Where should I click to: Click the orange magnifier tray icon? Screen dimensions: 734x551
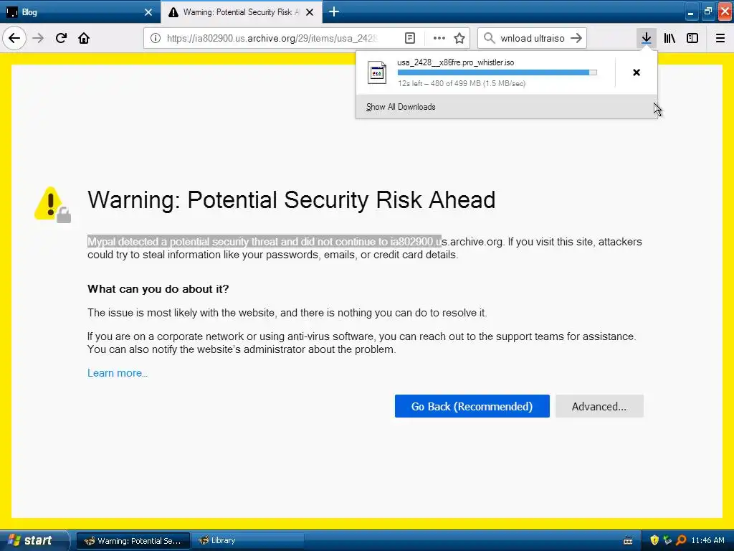click(x=681, y=540)
